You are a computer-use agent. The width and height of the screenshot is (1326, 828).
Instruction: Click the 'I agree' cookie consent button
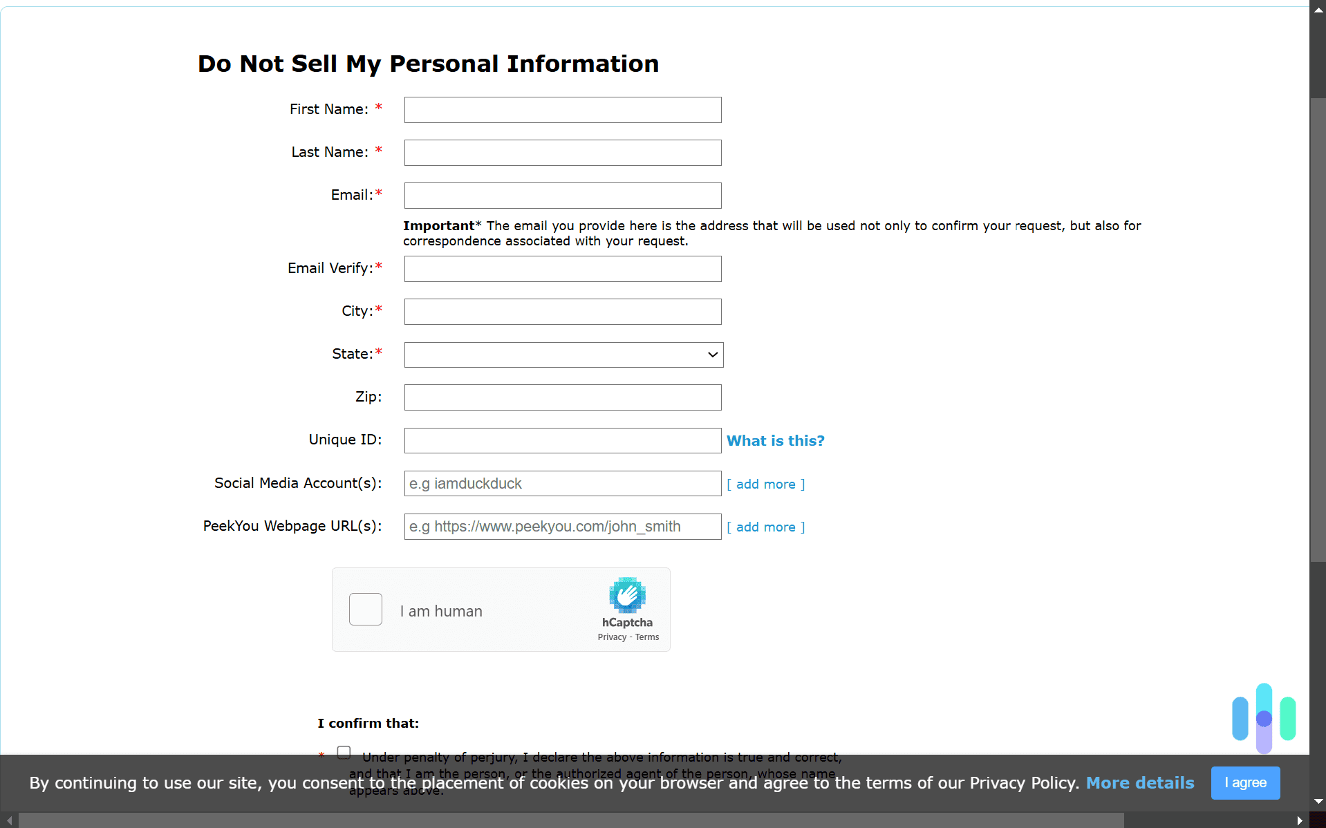(1245, 782)
